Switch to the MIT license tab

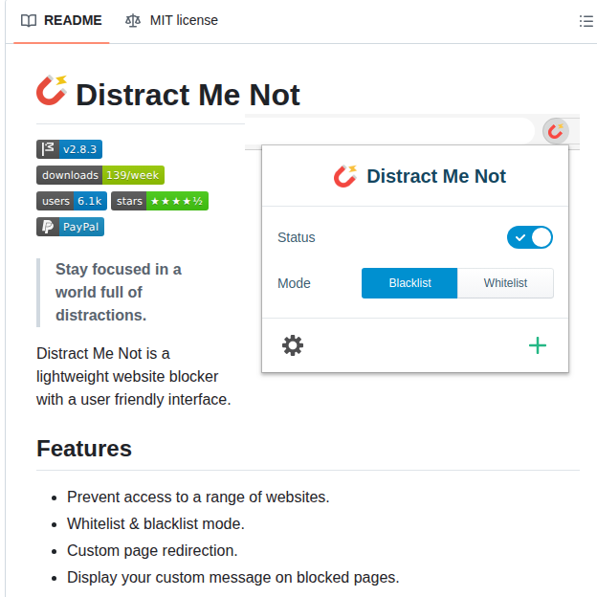[x=172, y=20]
